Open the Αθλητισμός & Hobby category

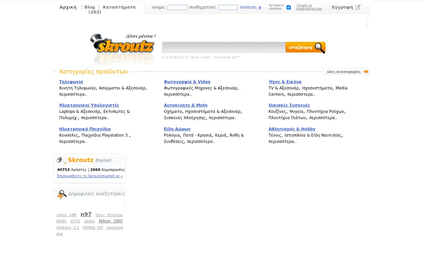coord(292,129)
